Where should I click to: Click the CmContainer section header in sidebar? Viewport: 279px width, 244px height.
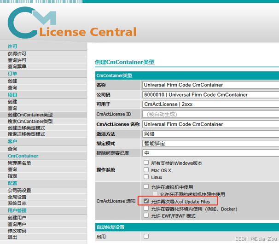tap(23, 156)
